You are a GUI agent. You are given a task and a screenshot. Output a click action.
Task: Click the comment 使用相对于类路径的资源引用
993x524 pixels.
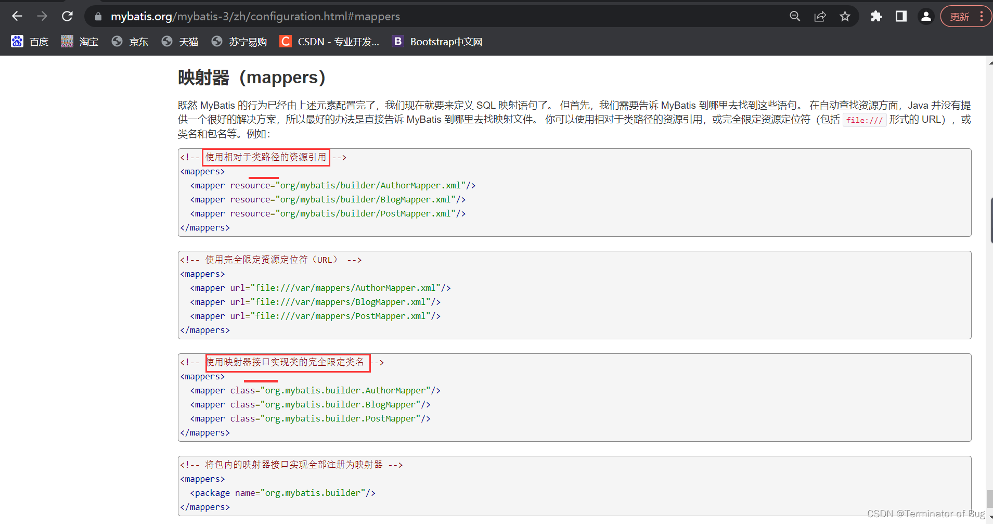point(266,157)
